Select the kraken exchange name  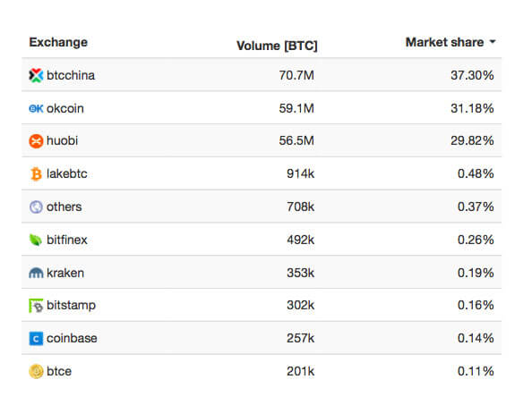[x=65, y=273]
